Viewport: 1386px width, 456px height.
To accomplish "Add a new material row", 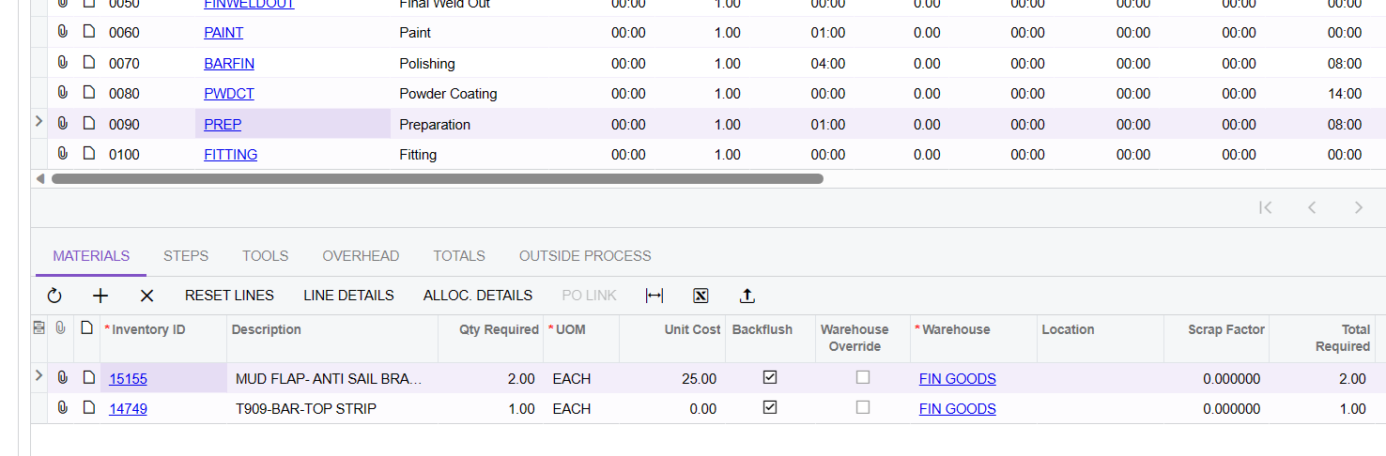I will click(100, 296).
